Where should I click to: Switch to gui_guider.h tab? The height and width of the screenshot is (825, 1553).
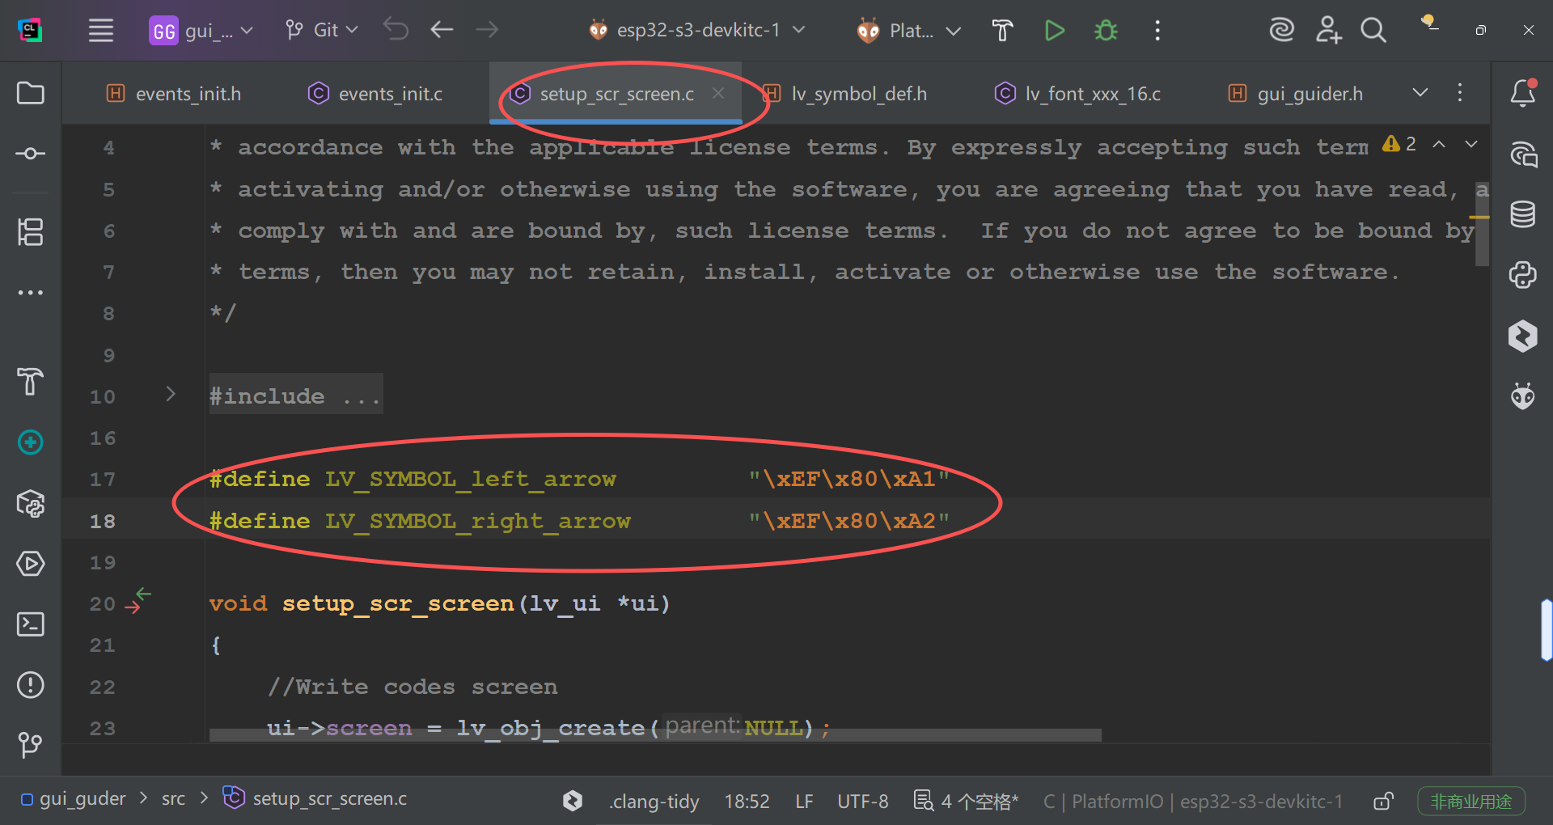[x=1296, y=94]
